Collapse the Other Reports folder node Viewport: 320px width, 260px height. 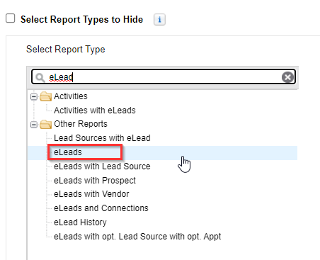pos(34,125)
